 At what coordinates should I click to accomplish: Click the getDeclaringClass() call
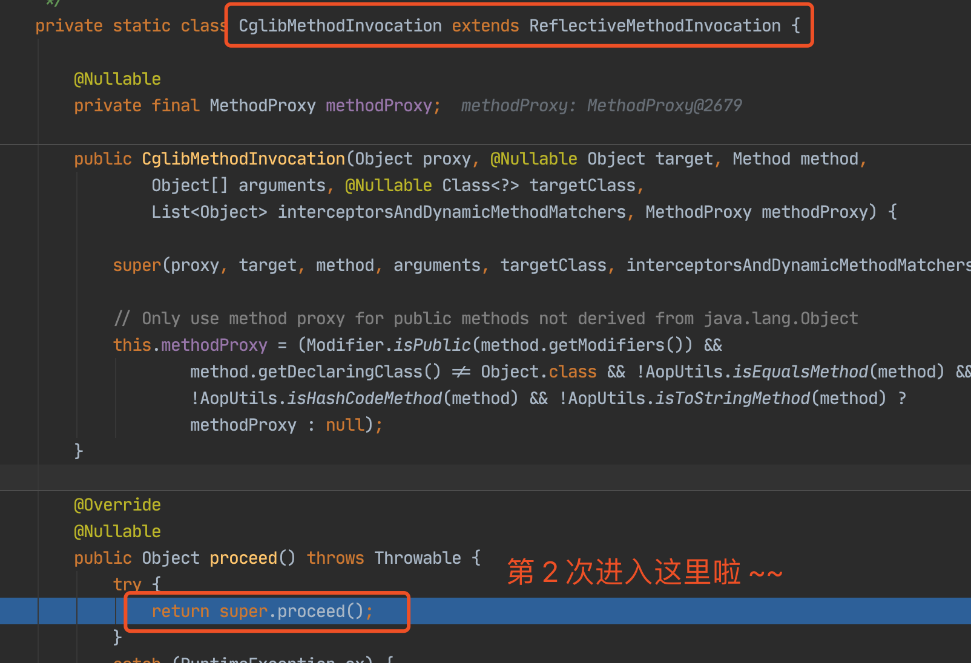coord(350,371)
